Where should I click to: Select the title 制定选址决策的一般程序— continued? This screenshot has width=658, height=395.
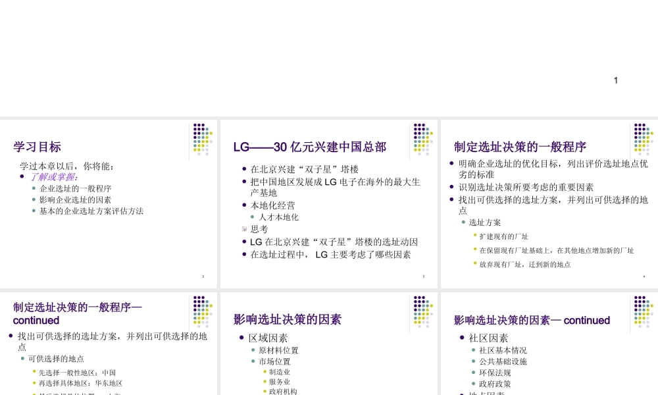[78, 313]
